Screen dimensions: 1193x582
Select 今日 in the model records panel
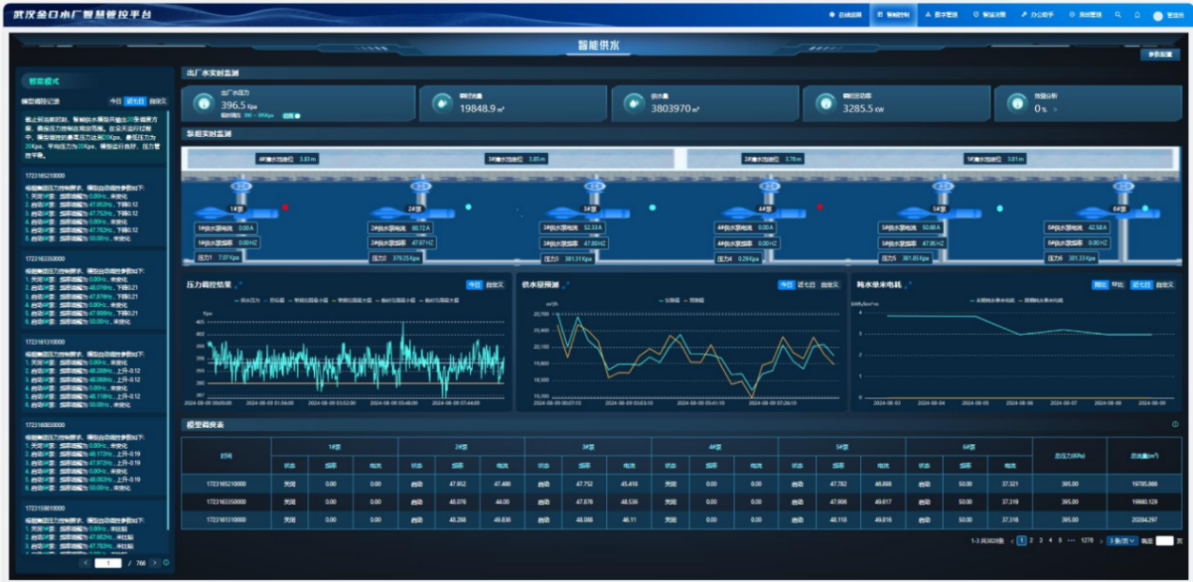click(x=116, y=100)
